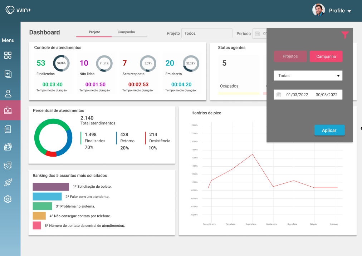Open the rocket icon in sidebar
The height and width of the screenshot is (256, 362).
pos(8,182)
